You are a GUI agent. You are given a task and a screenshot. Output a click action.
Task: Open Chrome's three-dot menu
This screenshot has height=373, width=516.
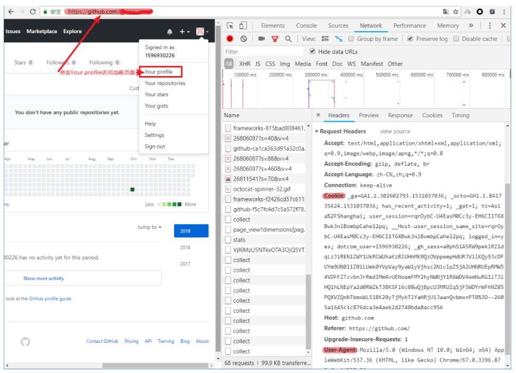504,12
